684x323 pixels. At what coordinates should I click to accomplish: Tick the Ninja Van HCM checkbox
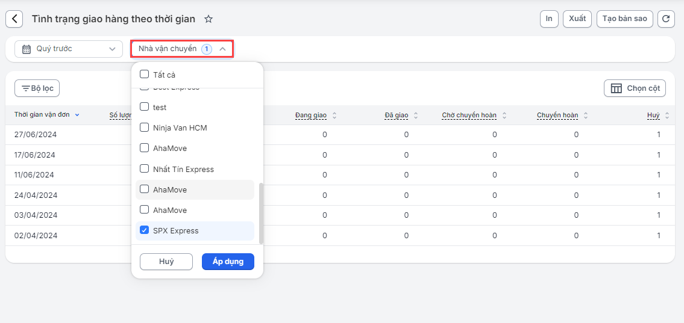tap(145, 128)
